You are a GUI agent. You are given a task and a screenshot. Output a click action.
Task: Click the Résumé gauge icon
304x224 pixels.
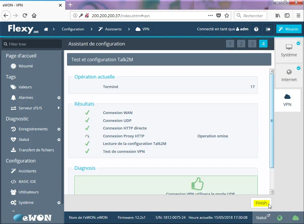[13, 66]
